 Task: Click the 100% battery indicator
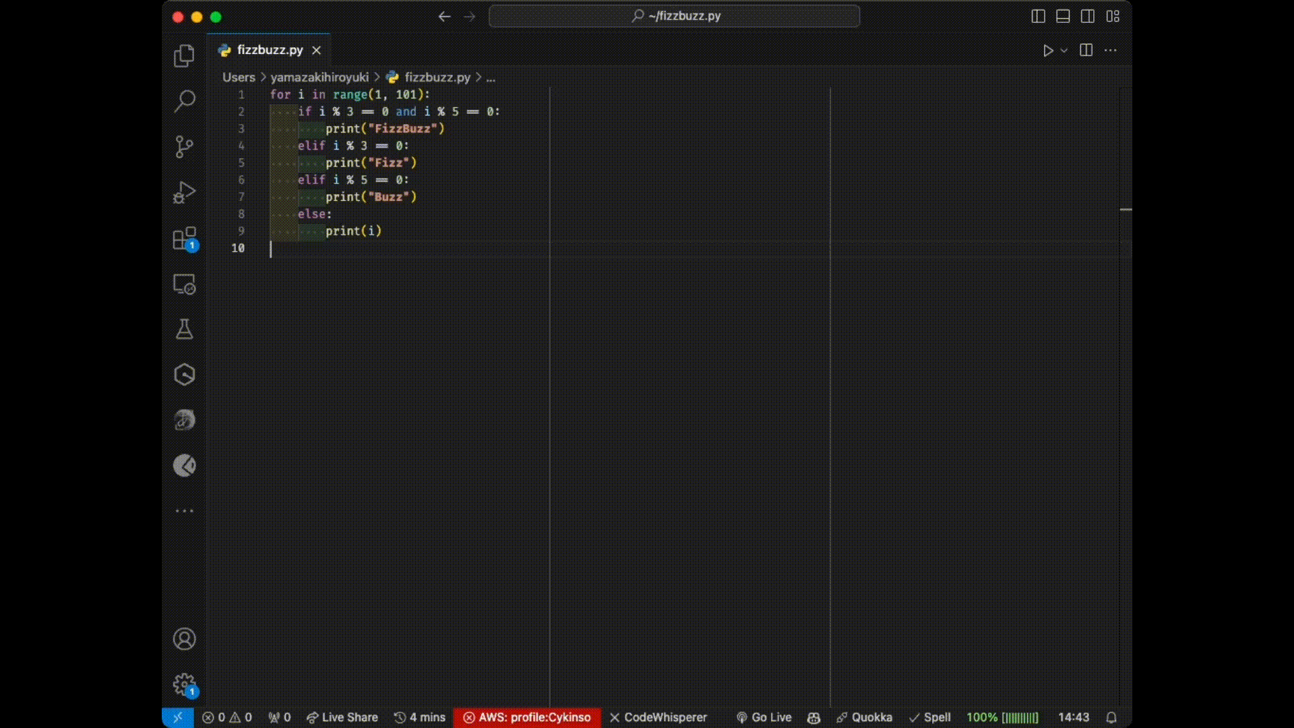[x=1002, y=717]
